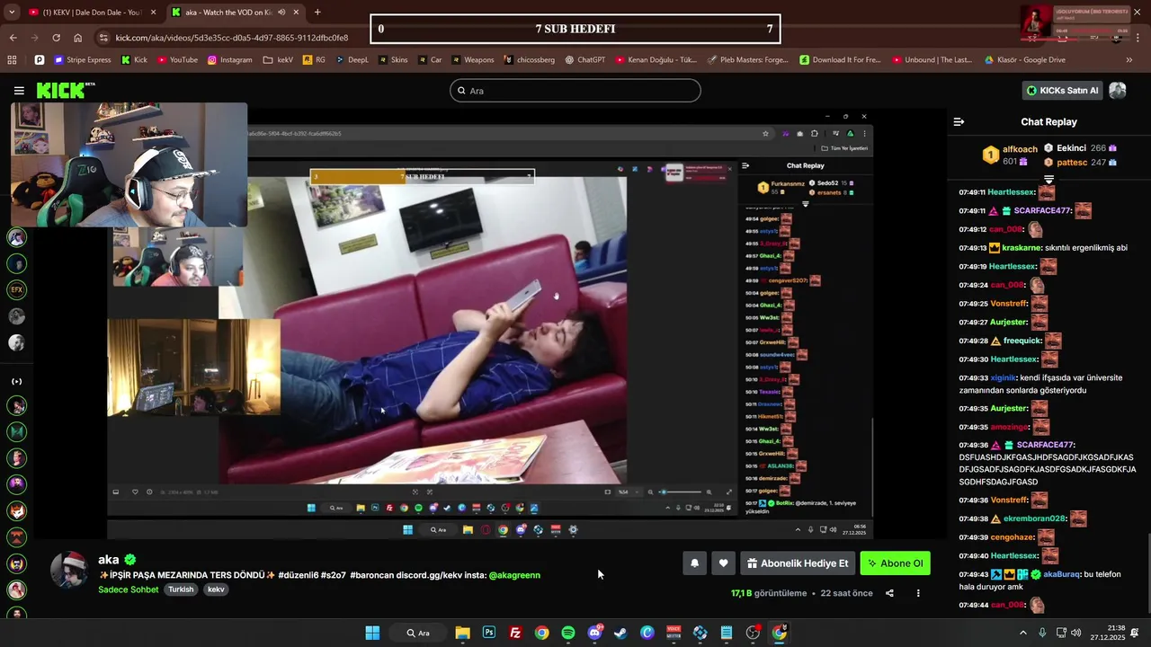Click 'SCARFACE477' username at 07:49:11

coord(1042,211)
